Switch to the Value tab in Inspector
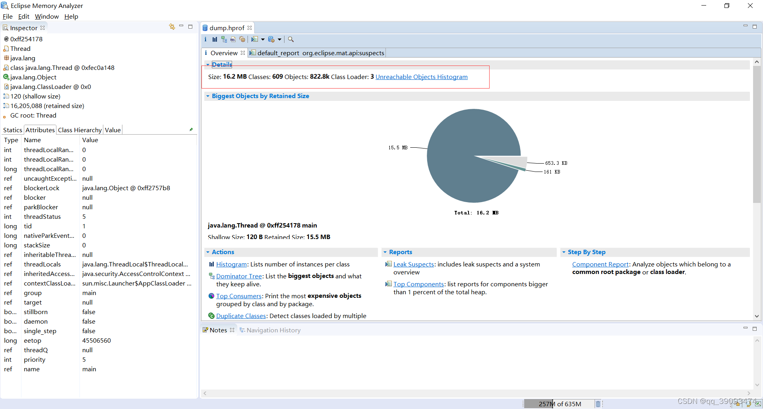 click(113, 130)
